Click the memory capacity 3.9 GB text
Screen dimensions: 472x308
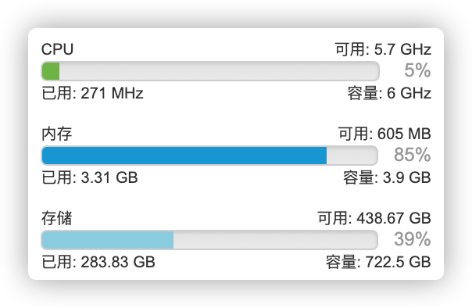pyautogui.click(x=387, y=177)
